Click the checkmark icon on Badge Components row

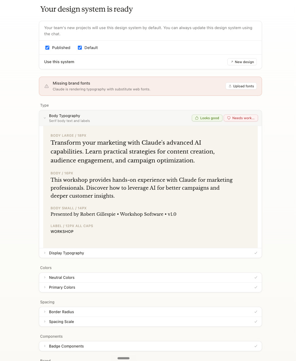tap(256, 346)
